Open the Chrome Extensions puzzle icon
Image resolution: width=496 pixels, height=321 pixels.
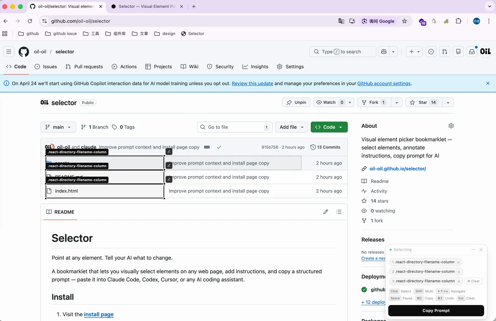[458, 21]
